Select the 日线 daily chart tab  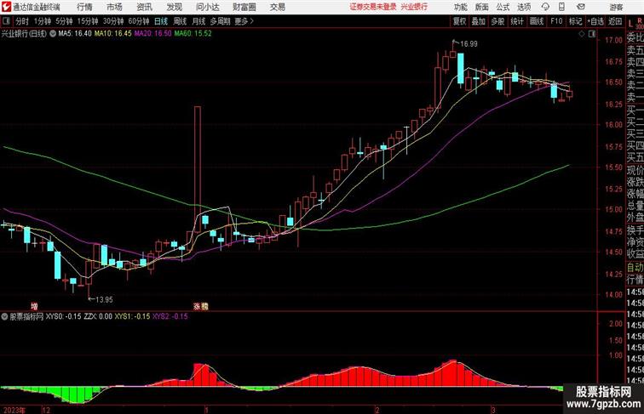click(x=161, y=21)
